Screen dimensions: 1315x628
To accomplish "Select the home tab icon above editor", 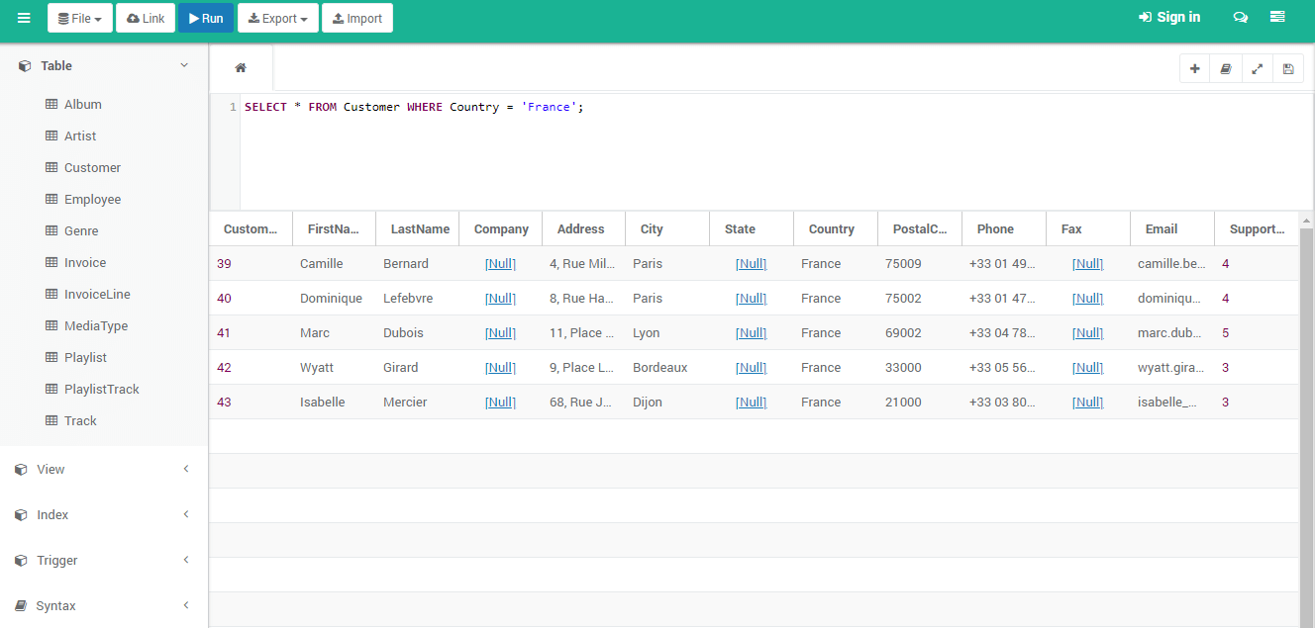I will (x=240, y=67).
